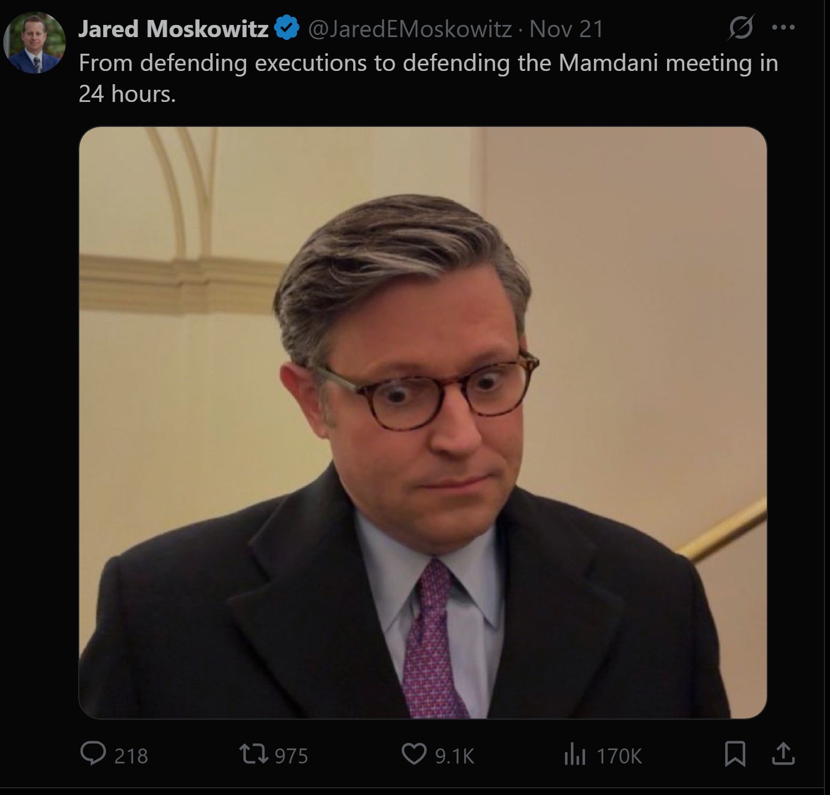Screen dimensions: 830x795
Task: Click the 975 reposts count
Action: pos(291,756)
